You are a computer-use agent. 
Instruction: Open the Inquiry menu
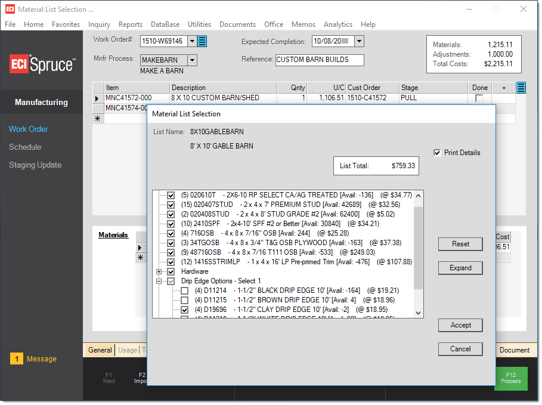coord(99,24)
